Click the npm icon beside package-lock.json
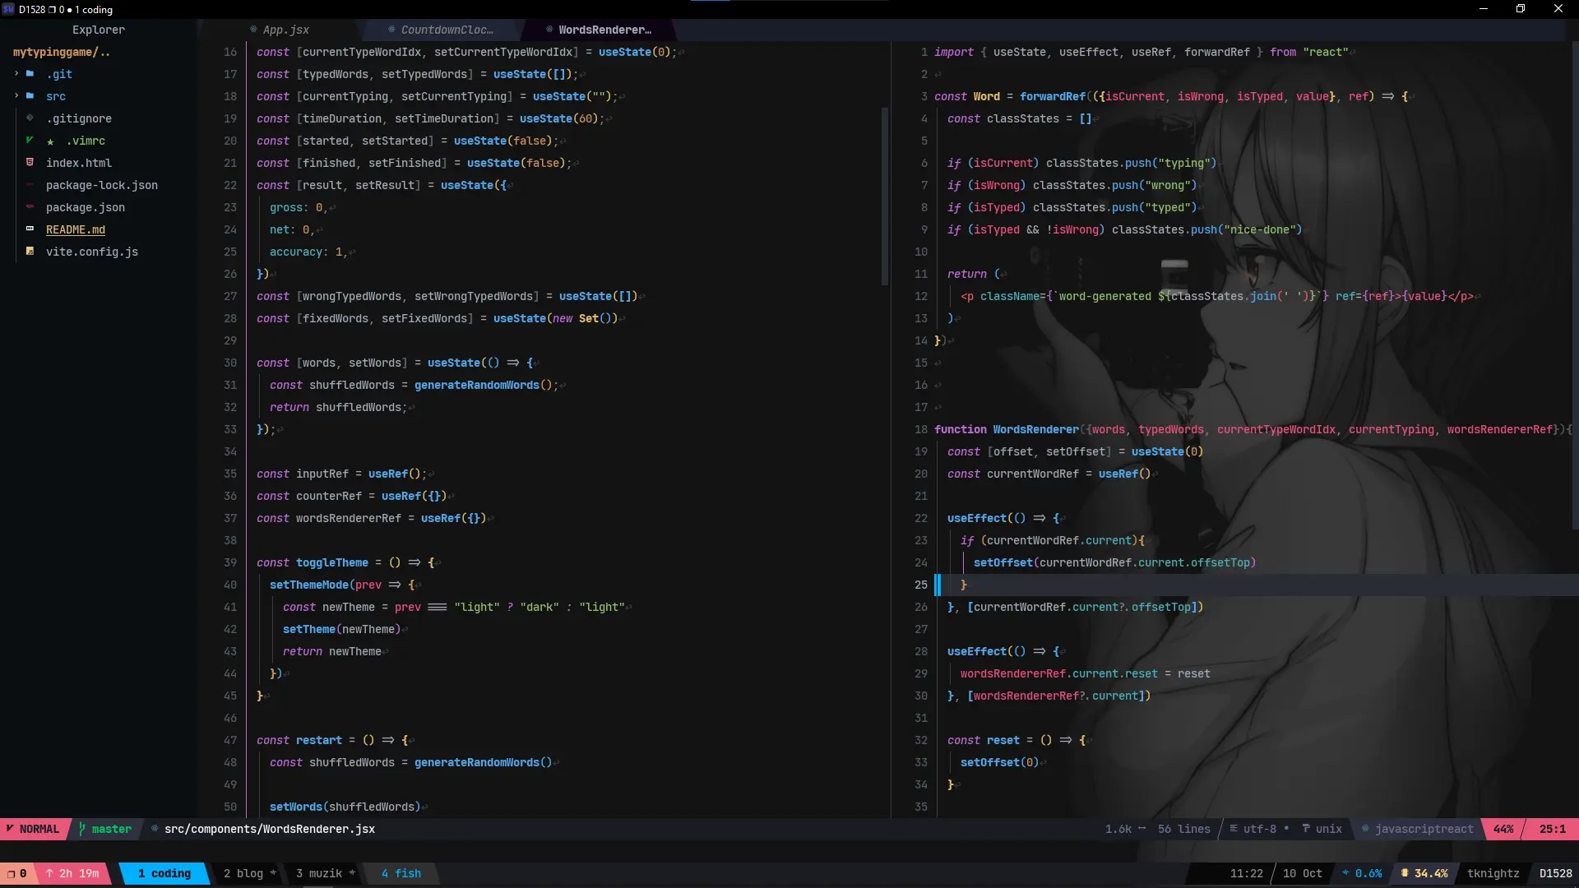This screenshot has width=1579, height=888. [x=30, y=185]
